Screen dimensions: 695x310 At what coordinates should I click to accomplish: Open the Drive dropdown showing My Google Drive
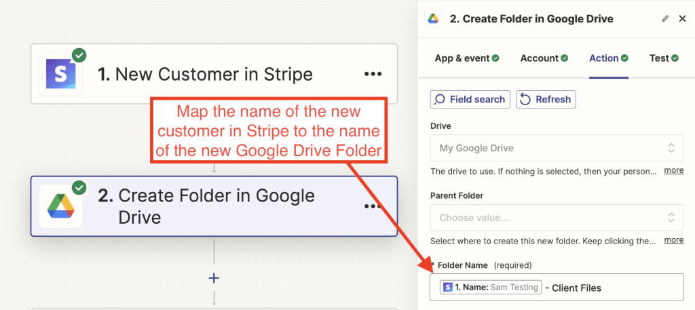[x=557, y=148]
